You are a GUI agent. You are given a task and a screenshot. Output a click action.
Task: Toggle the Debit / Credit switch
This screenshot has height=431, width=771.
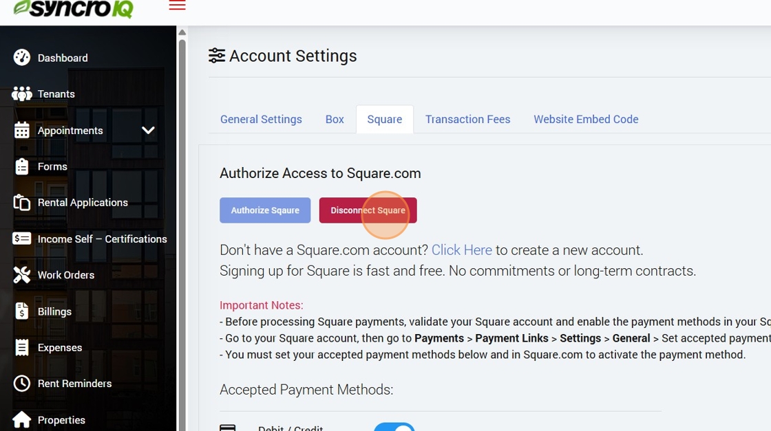[394, 427]
